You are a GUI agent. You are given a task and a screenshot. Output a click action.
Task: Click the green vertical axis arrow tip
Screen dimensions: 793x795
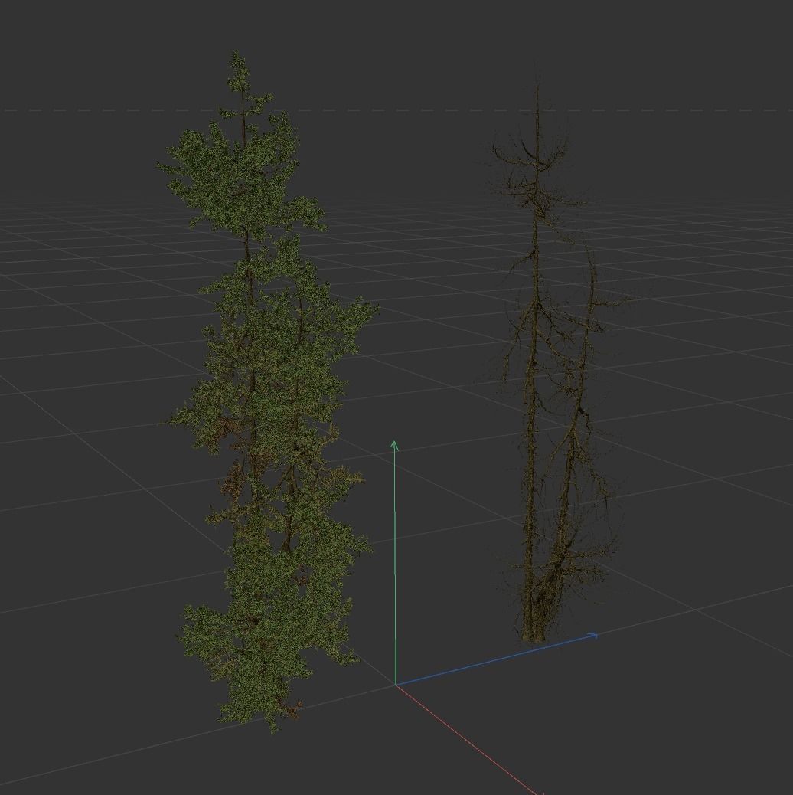pyautogui.click(x=394, y=446)
